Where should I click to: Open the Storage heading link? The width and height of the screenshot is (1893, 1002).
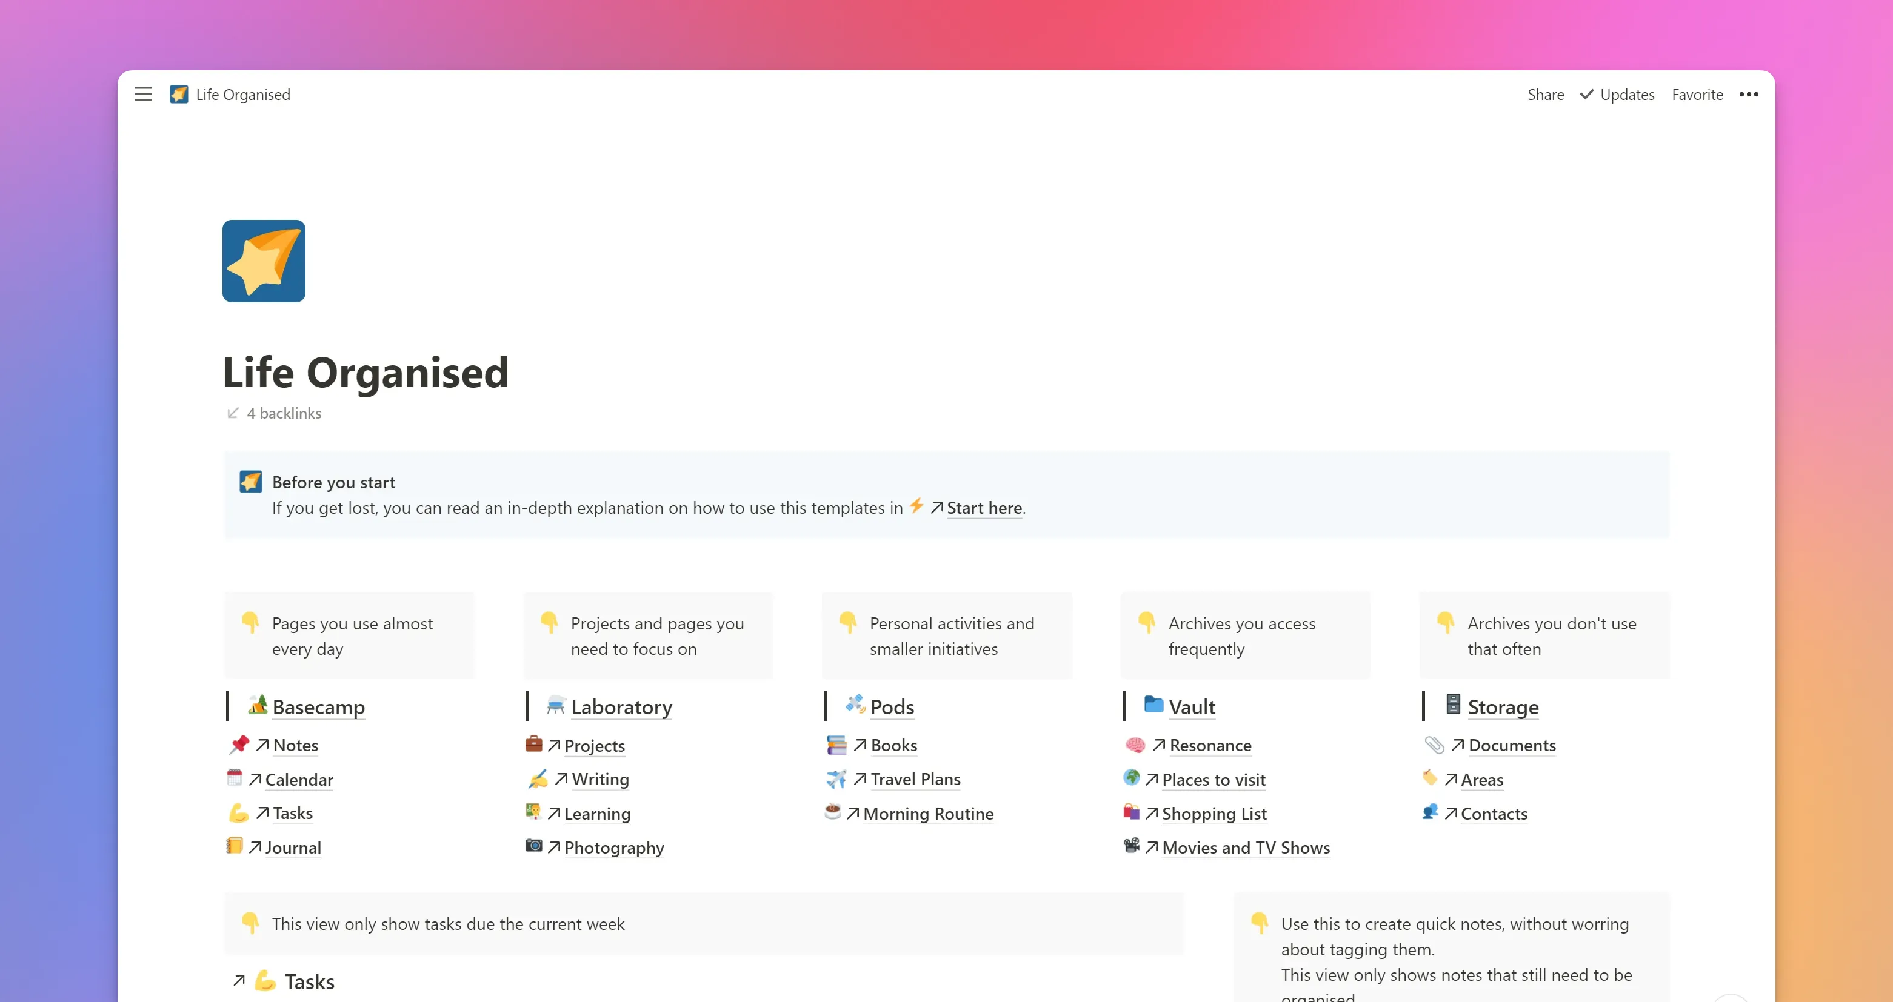[x=1503, y=707]
